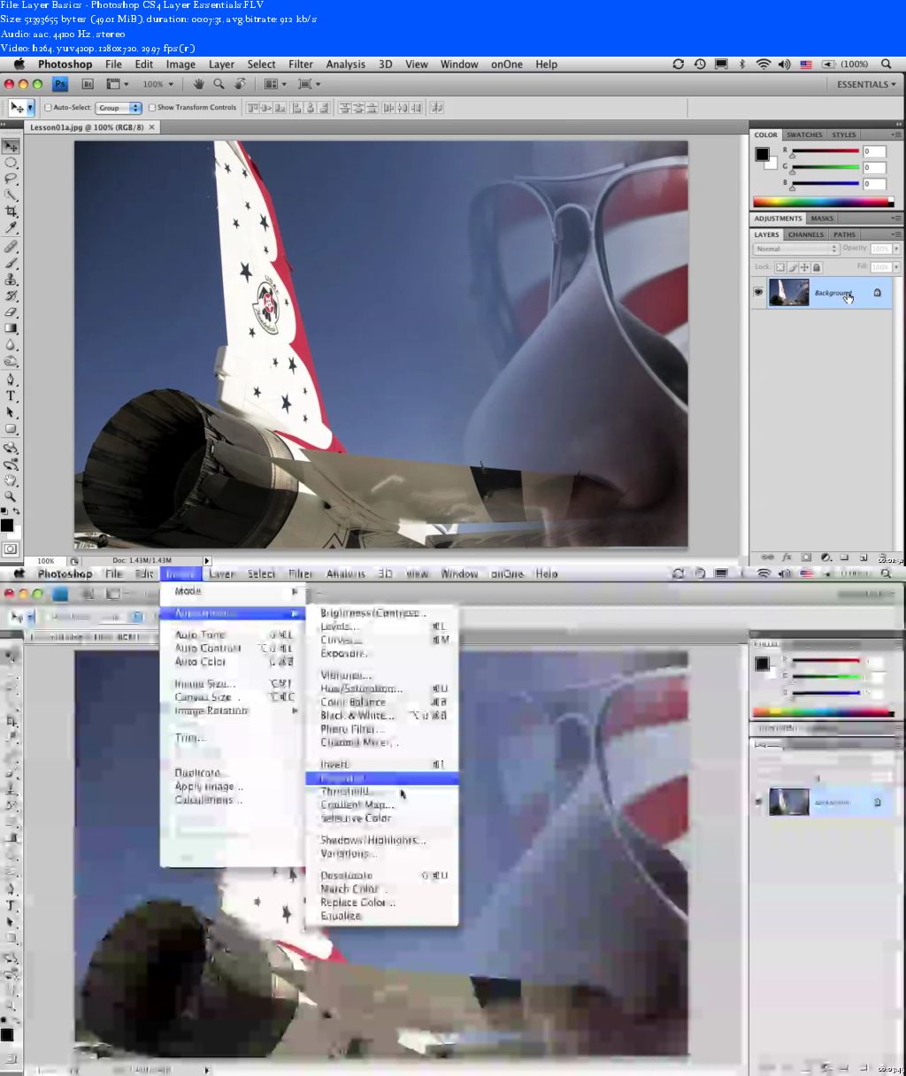Viewport: 906px width, 1076px height.
Task: Hide the Background layer via its eye icon, upper frame
Action: pyautogui.click(x=758, y=293)
